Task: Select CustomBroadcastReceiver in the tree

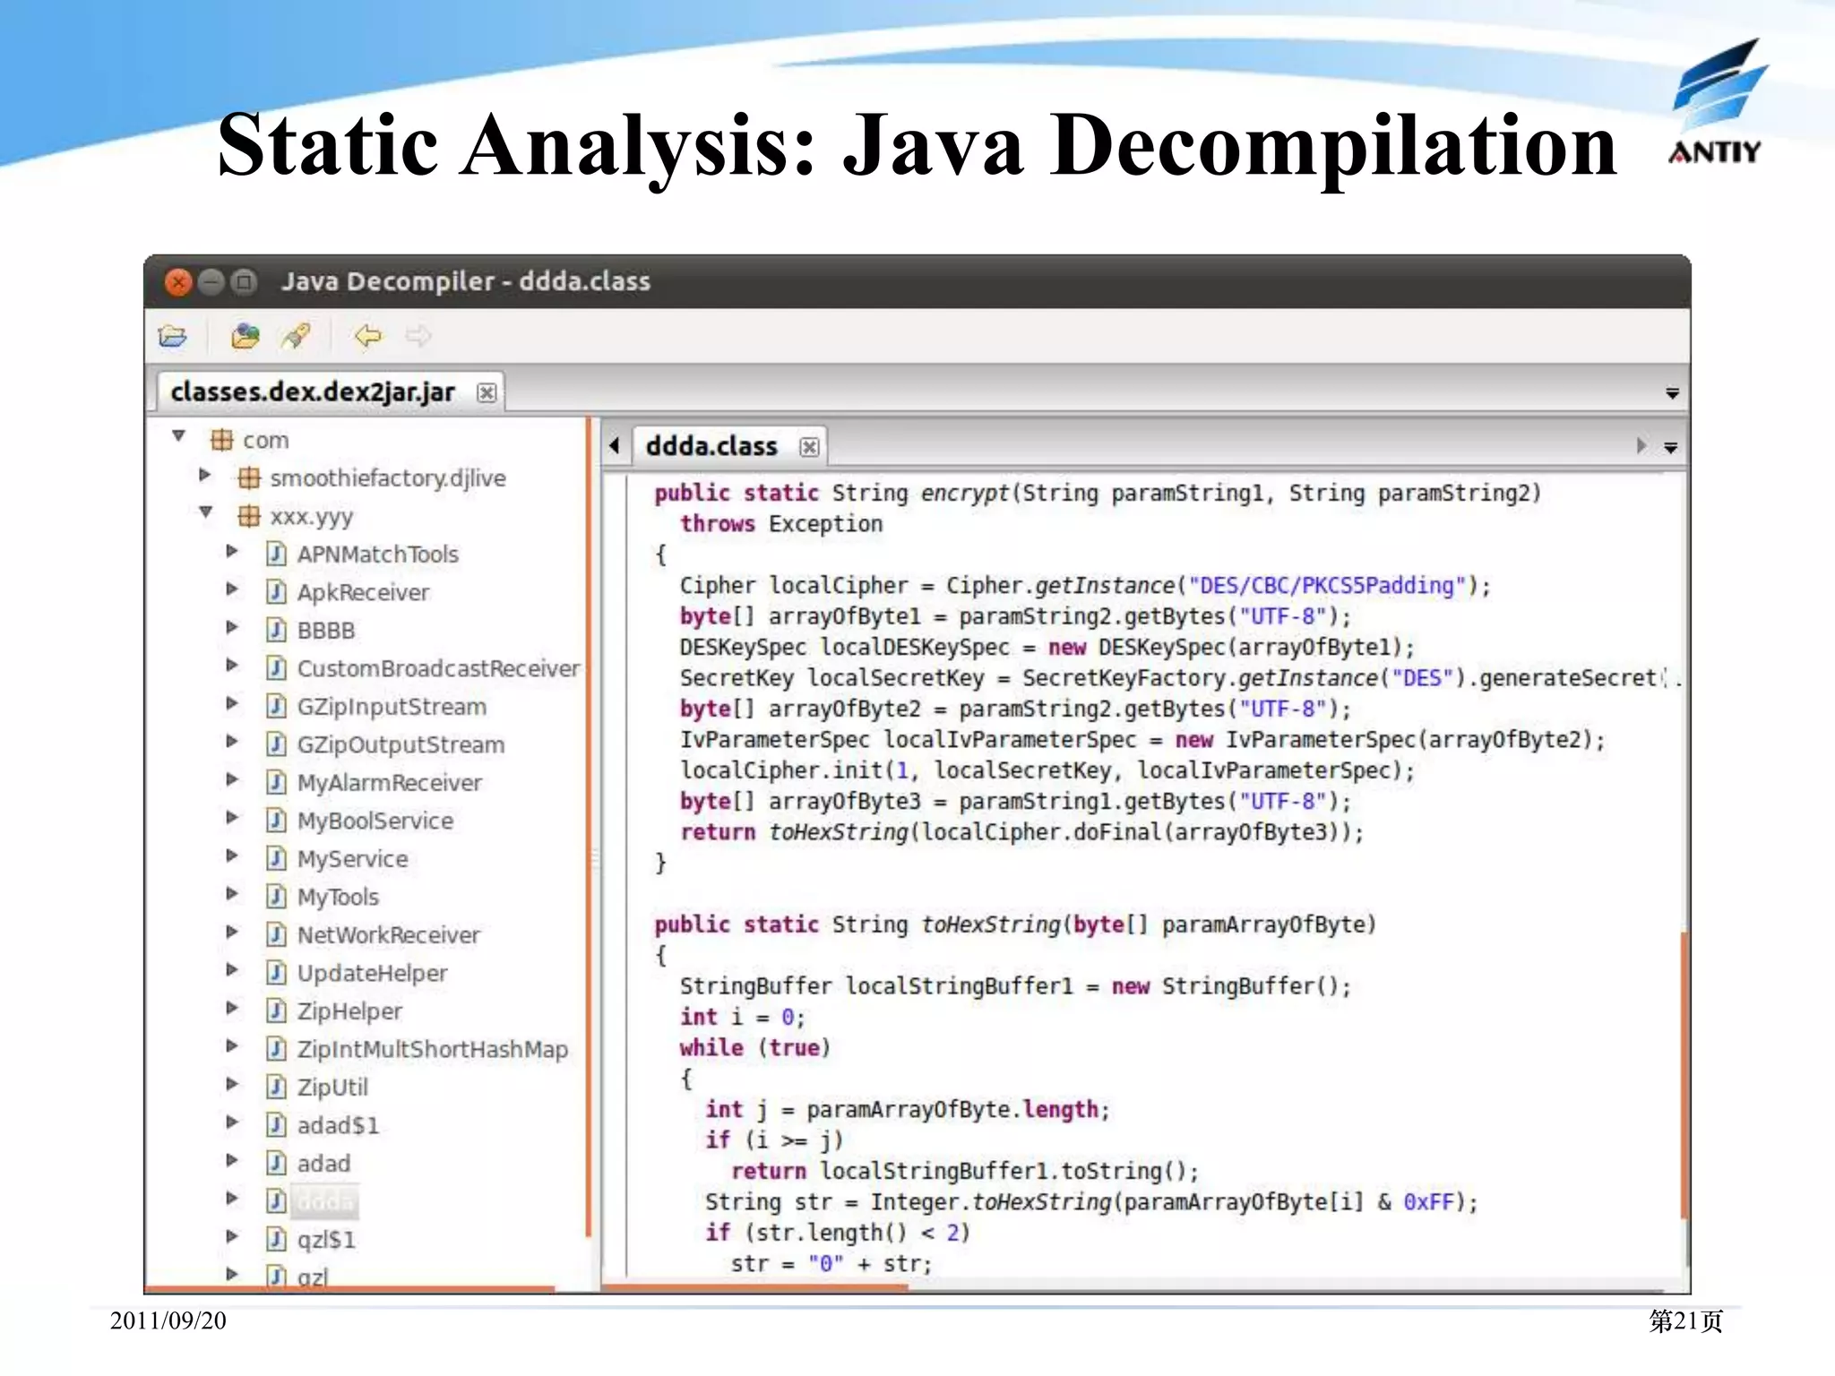Action: coord(438,668)
